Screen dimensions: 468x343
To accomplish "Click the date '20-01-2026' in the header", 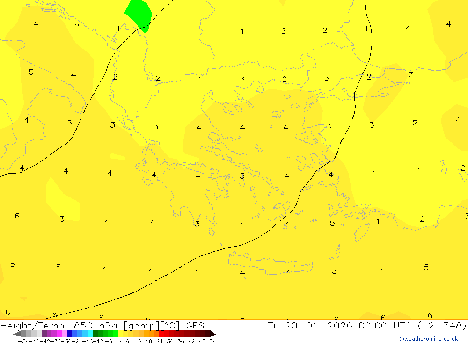I will point(319,325).
